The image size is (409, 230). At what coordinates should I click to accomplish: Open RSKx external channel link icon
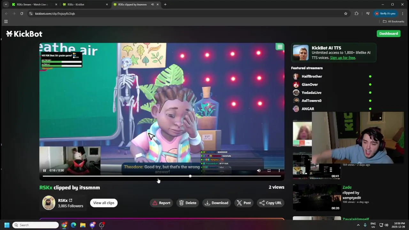(x=71, y=200)
